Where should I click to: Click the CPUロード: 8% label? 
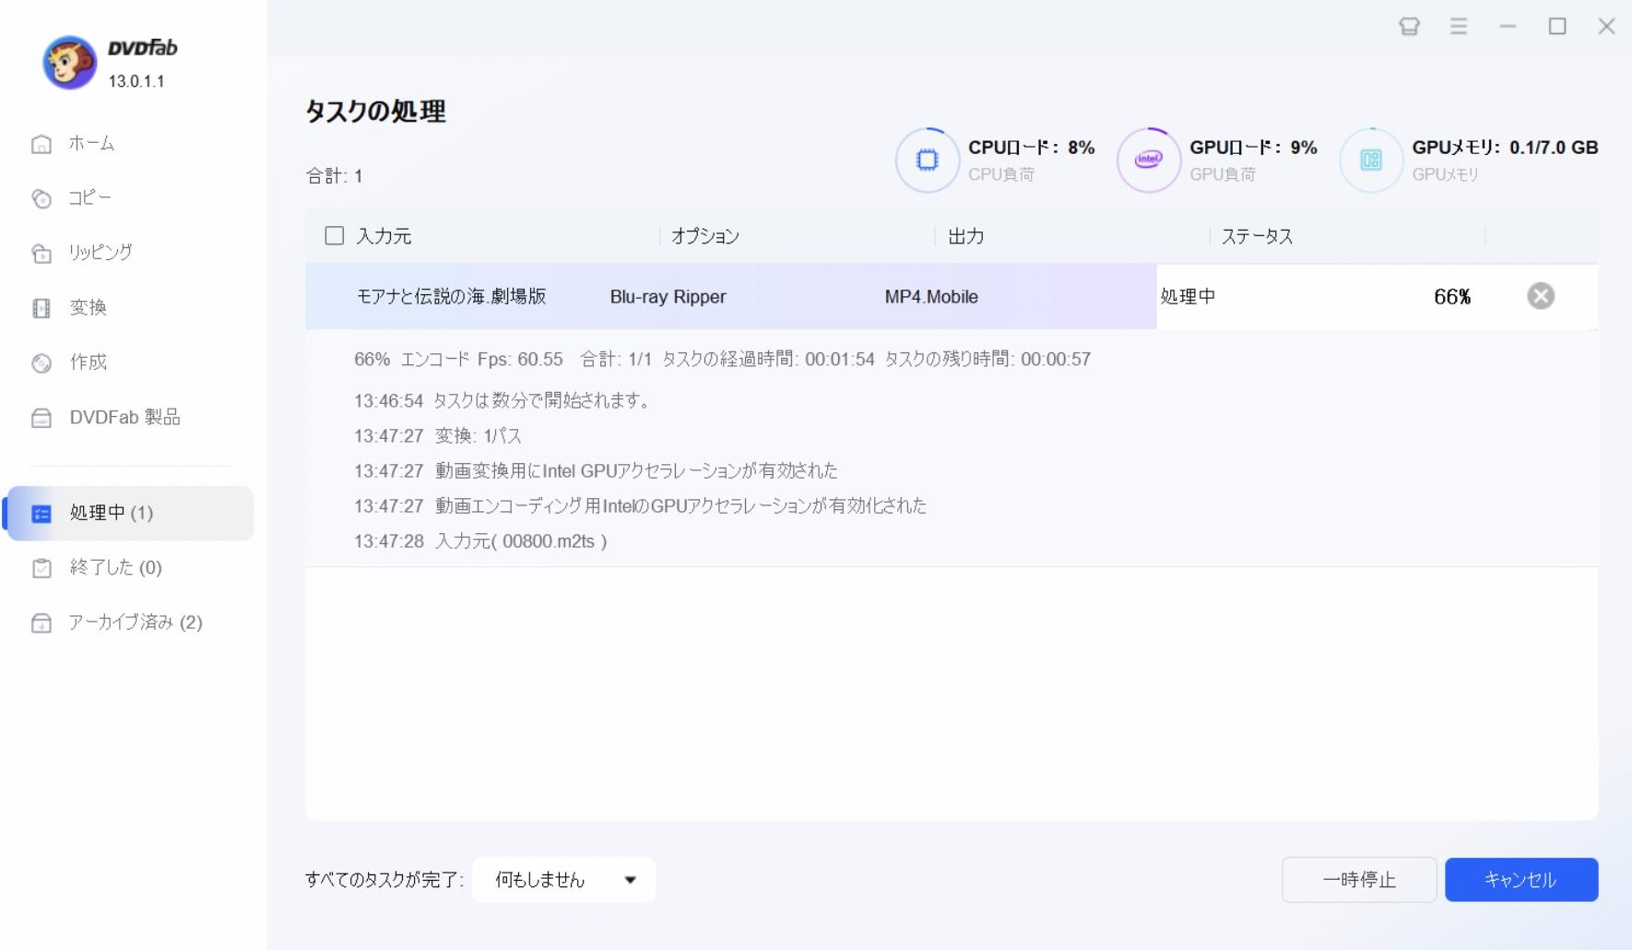coord(1032,148)
